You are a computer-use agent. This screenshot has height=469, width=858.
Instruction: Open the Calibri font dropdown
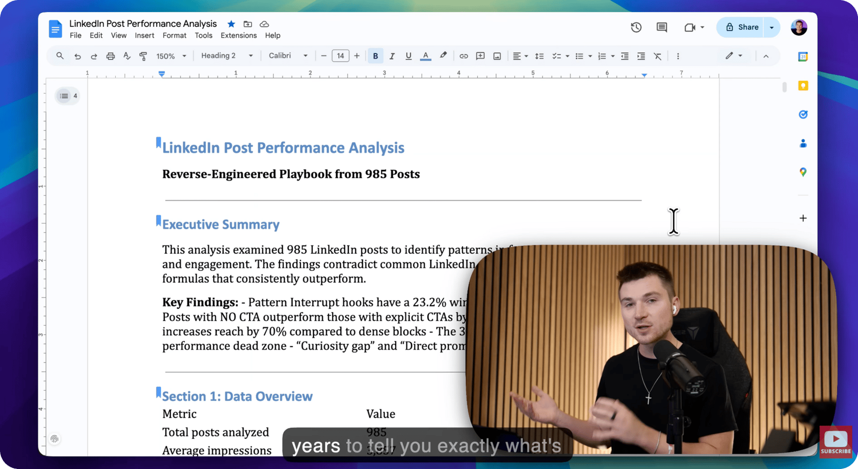(x=288, y=56)
